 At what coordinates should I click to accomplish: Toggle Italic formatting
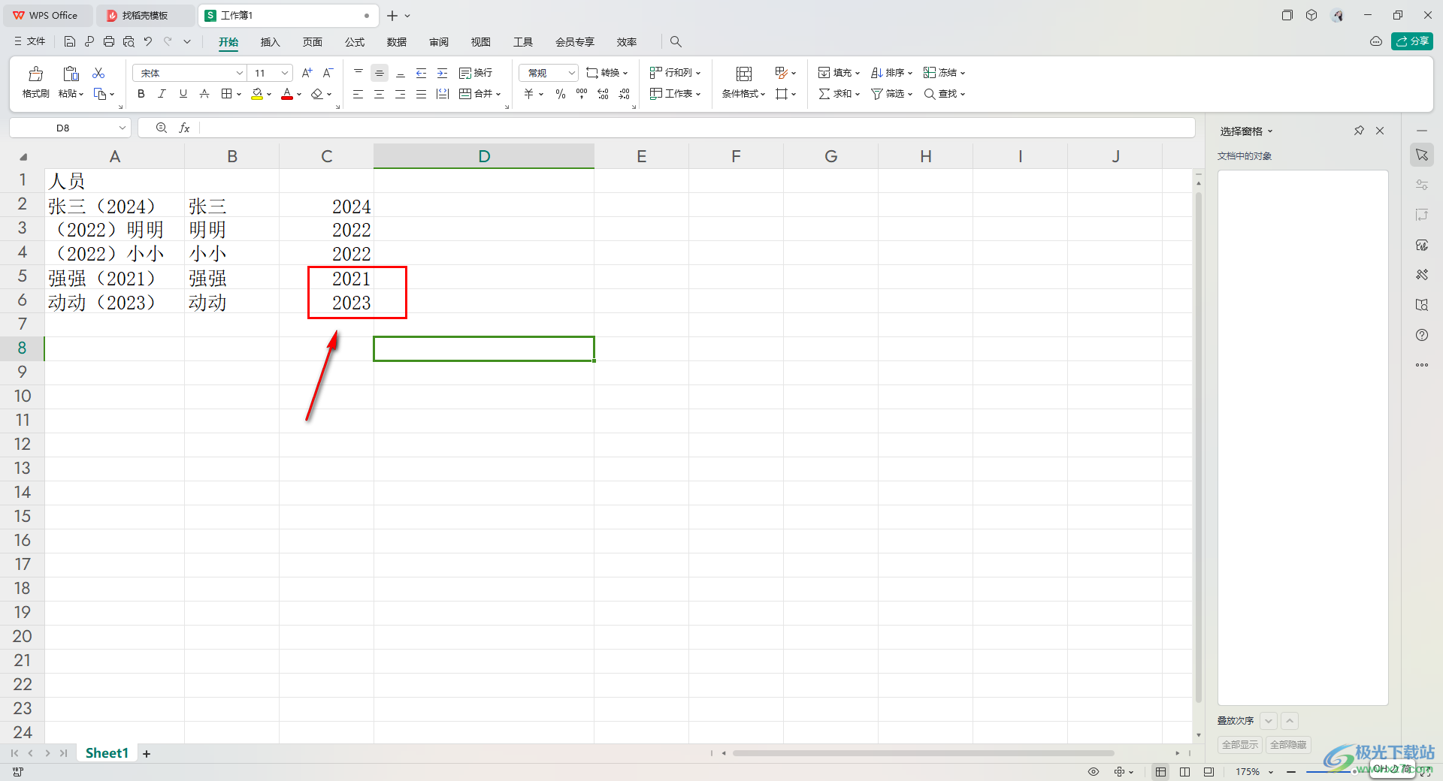pos(162,94)
